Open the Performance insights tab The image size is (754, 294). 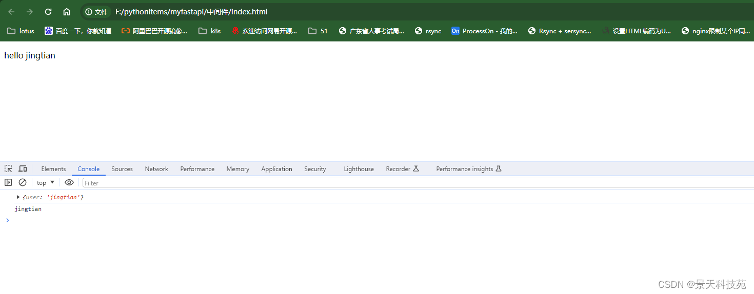coord(469,169)
